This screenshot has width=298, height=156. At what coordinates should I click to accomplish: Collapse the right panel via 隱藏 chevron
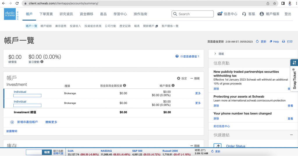pos(215,54)
